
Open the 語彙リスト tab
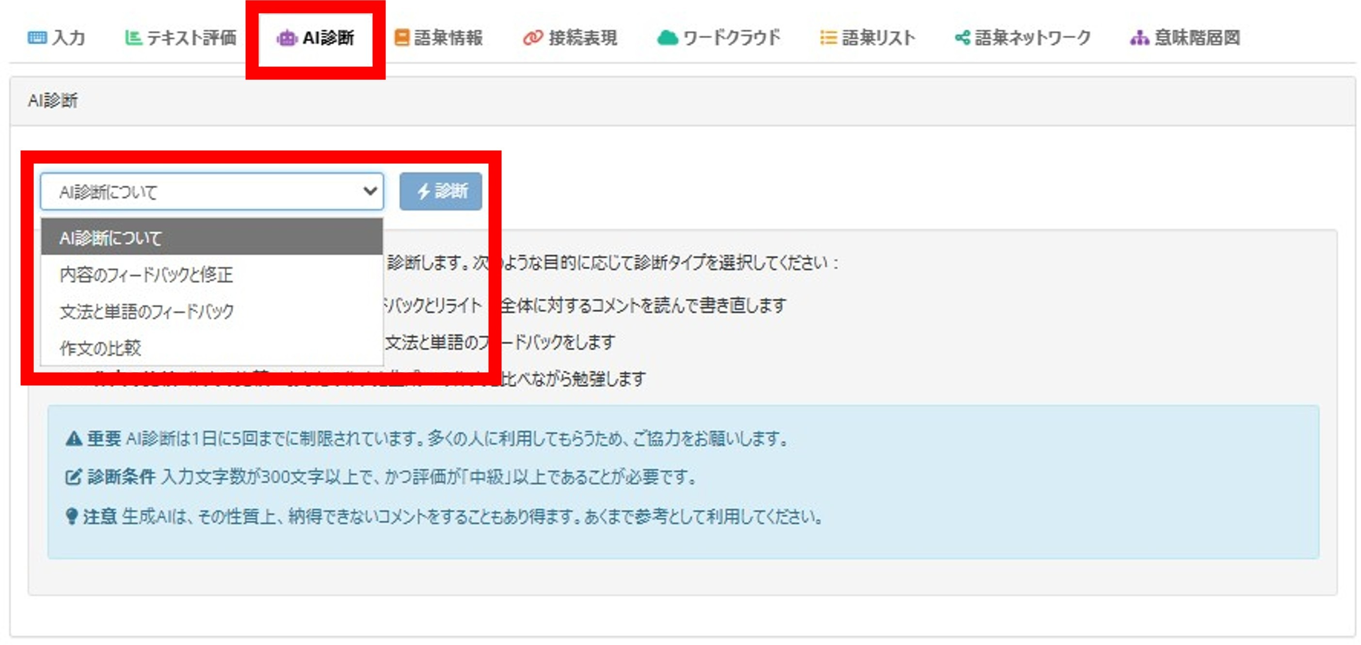(x=878, y=37)
